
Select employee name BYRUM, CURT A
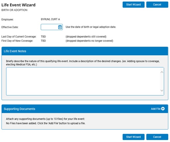[50, 19]
